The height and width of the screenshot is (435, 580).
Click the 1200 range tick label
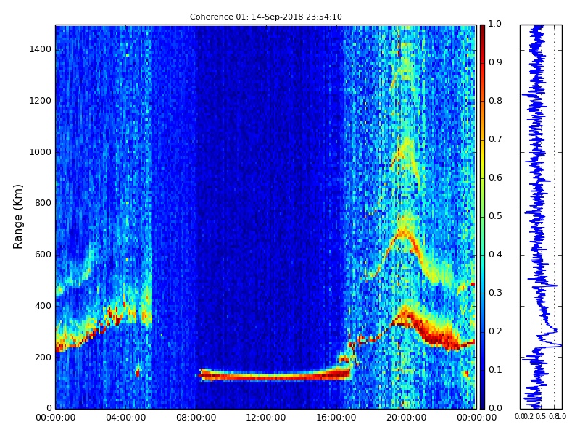[x=41, y=101]
